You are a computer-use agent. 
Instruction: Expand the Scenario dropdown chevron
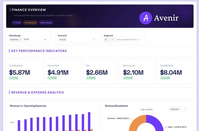point(94,39)
